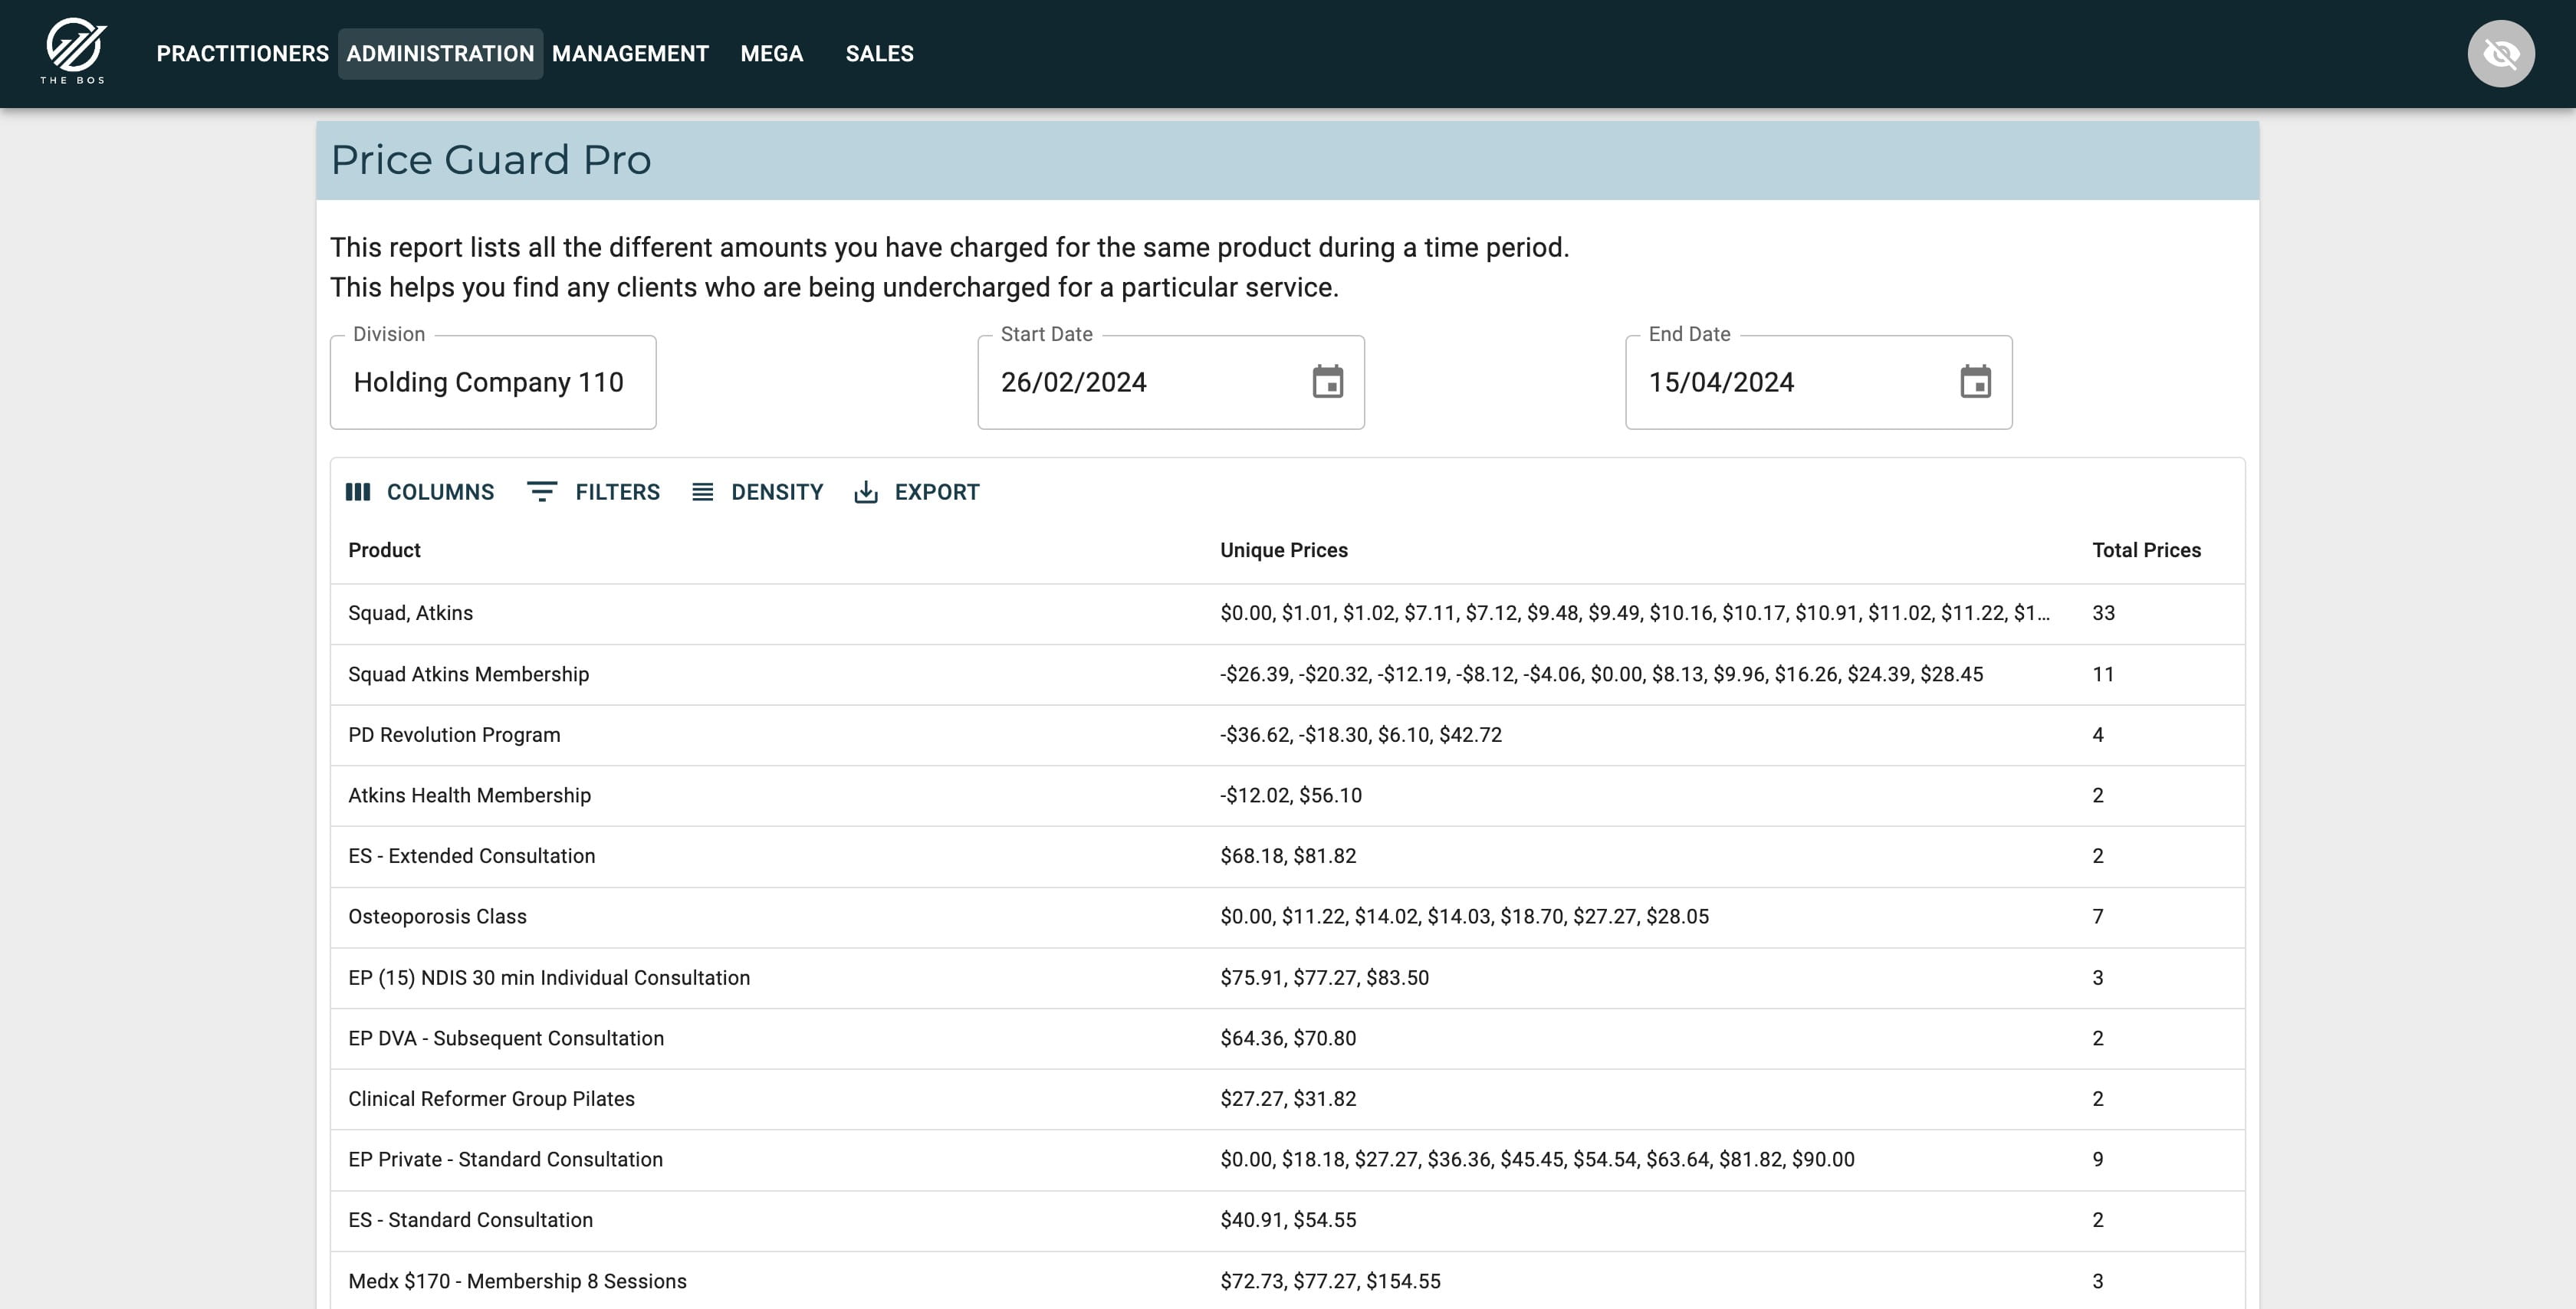Click total prices value 9

click(2098, 1159)
